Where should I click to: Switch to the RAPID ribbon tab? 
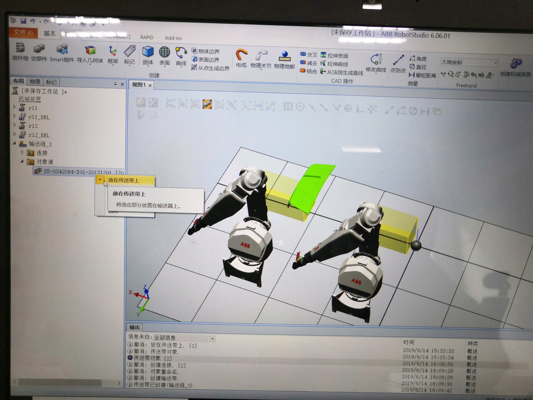147,38
